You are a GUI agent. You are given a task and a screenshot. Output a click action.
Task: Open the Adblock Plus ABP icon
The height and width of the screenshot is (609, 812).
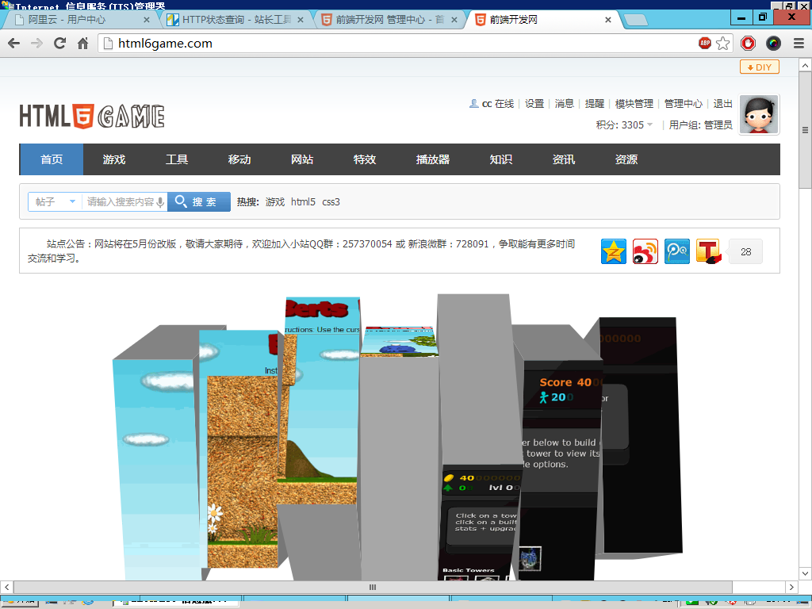point(705,44)
